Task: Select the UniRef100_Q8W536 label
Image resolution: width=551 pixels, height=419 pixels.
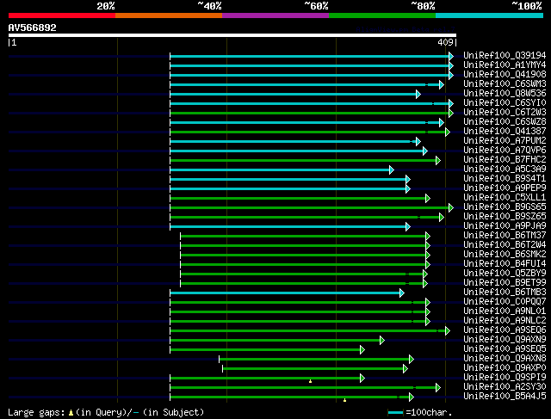Action: pos(505,94)
